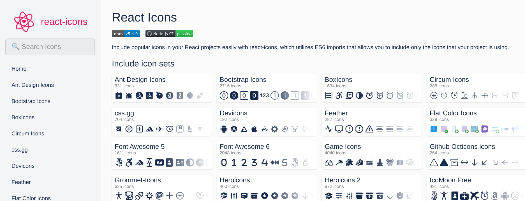Open Bootstrap Icons sidebar link
This screenshot has height=201, width=525.
31,101
